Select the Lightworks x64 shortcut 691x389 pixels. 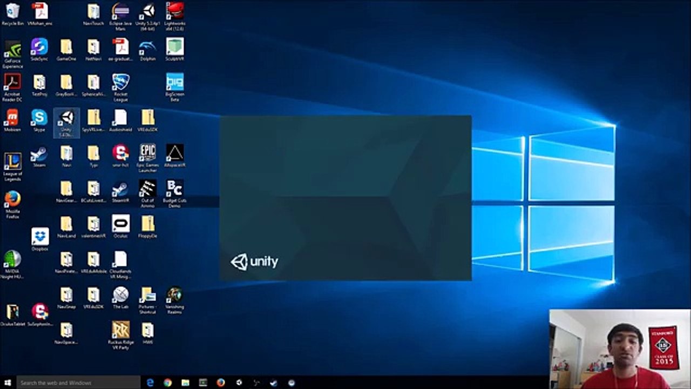tap(174, 16)
